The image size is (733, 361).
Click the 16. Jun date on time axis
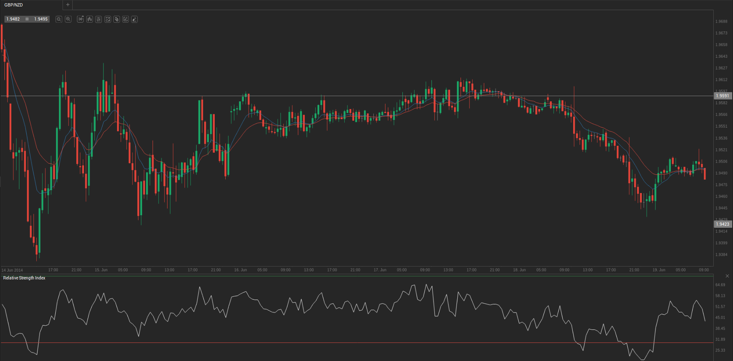(x=241, y=270)
